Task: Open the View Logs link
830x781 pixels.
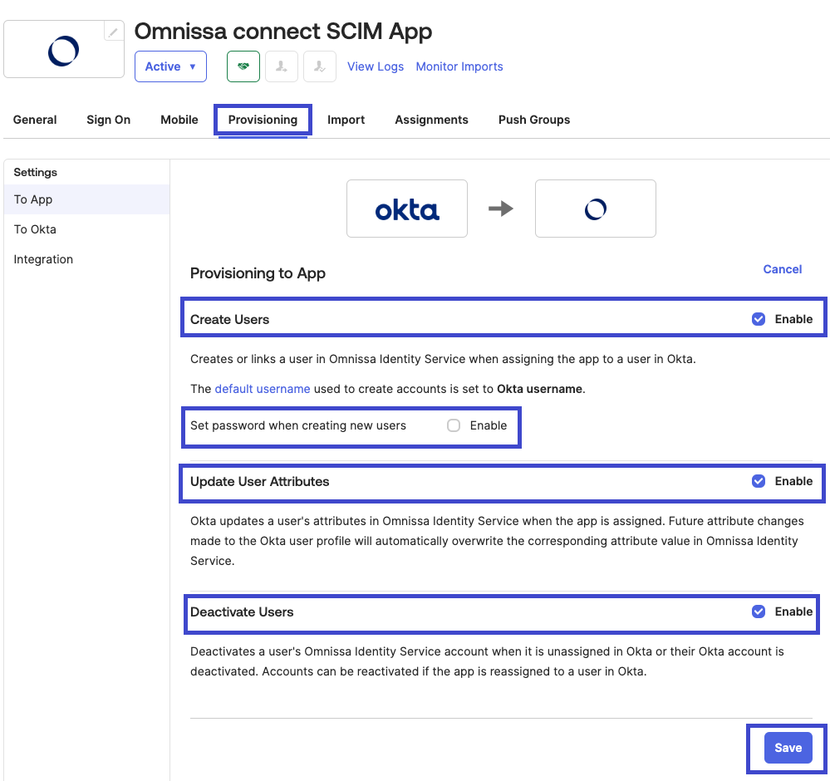Action: click(x=376, y=66)
